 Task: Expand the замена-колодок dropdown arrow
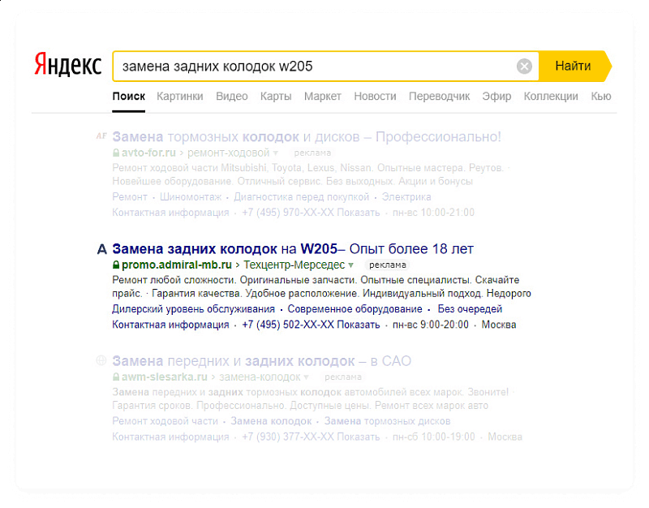click(305, 377)
